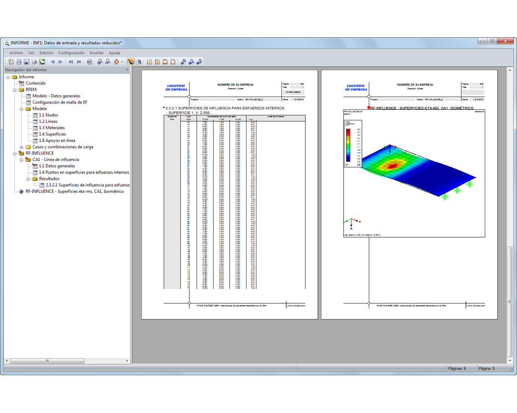Click the refresh report icon
The width and height of the screenshot is (517, 413).
tap(42, 62)
